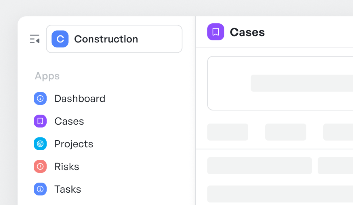Select the Projects target icon
Screen dimensions: 353x205
pyautogui.click(x=40, y=144)
